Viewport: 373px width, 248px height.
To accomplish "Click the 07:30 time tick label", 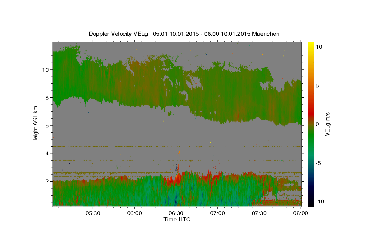I will click(x=259, y=214).
